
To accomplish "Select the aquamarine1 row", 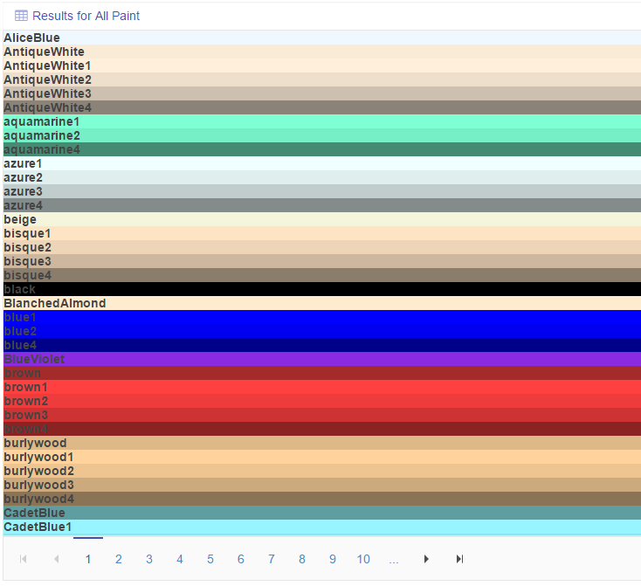I will [x=322, y=121].
